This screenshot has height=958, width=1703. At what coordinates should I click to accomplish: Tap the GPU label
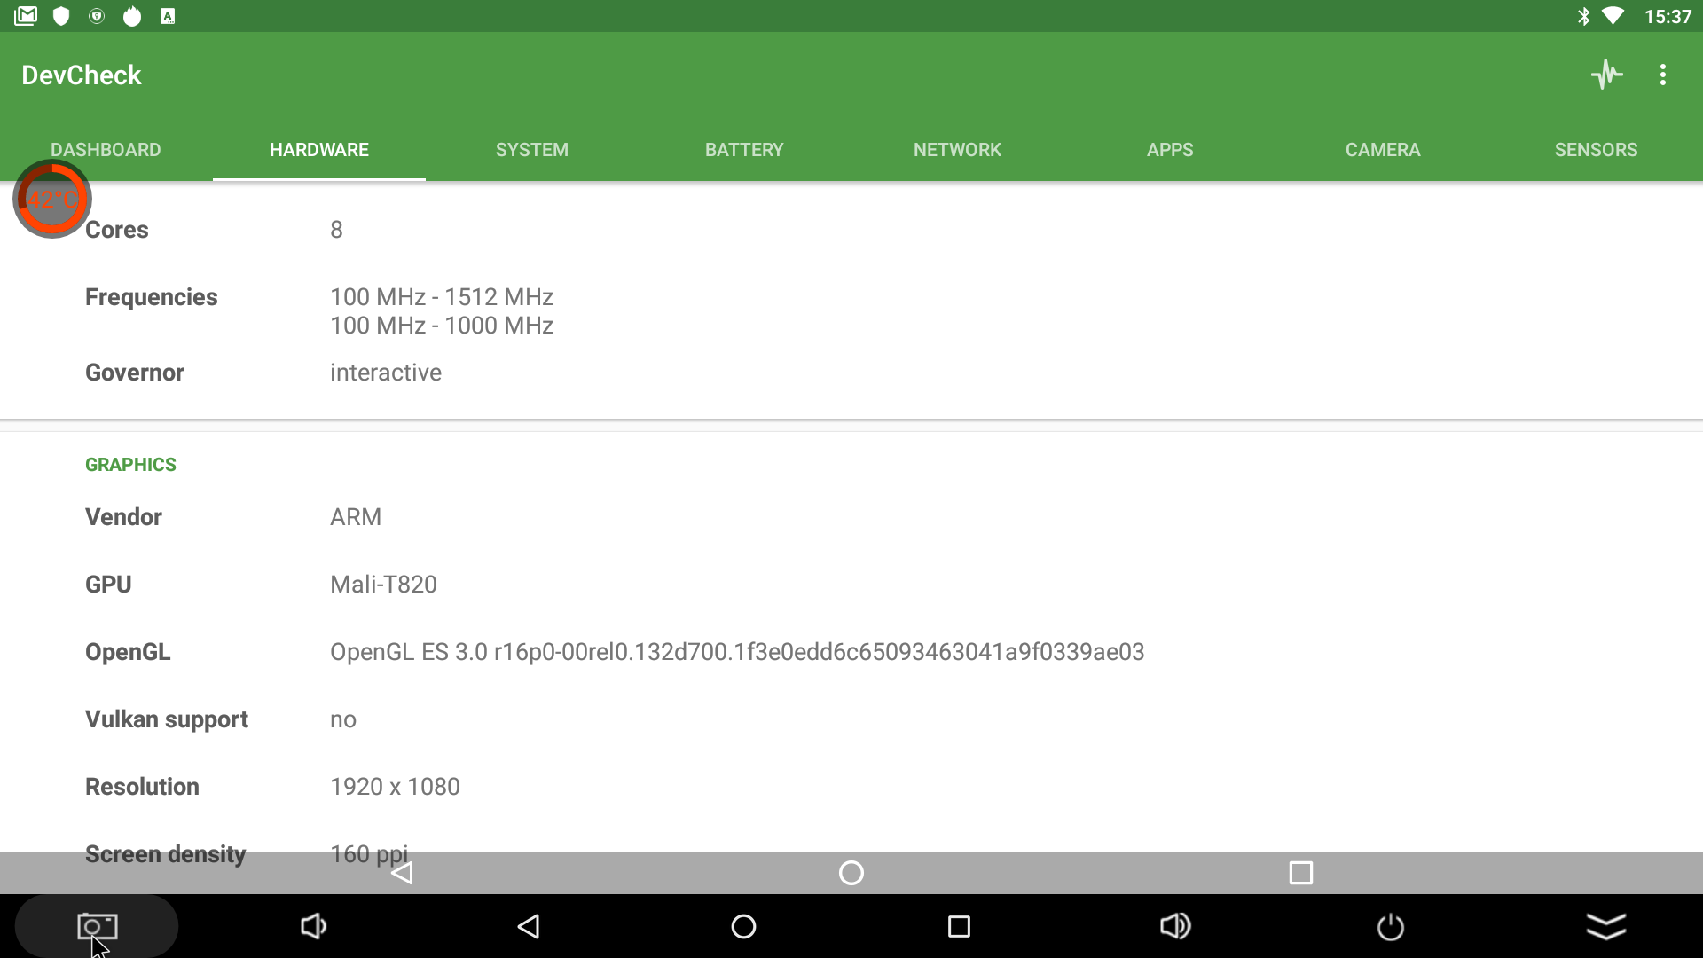coord(108,585)
